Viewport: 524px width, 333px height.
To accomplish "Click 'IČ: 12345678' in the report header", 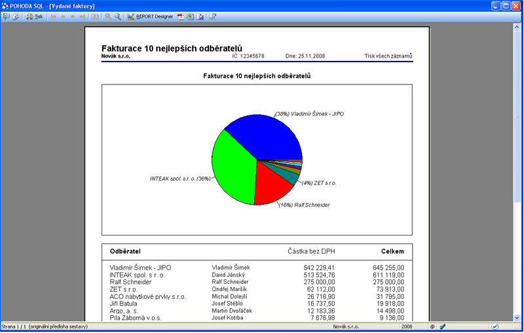I will (x=248, y=56).
